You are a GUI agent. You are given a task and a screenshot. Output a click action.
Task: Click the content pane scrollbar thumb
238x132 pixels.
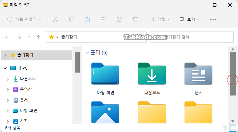pyautogui.click(x=233, y=74)
